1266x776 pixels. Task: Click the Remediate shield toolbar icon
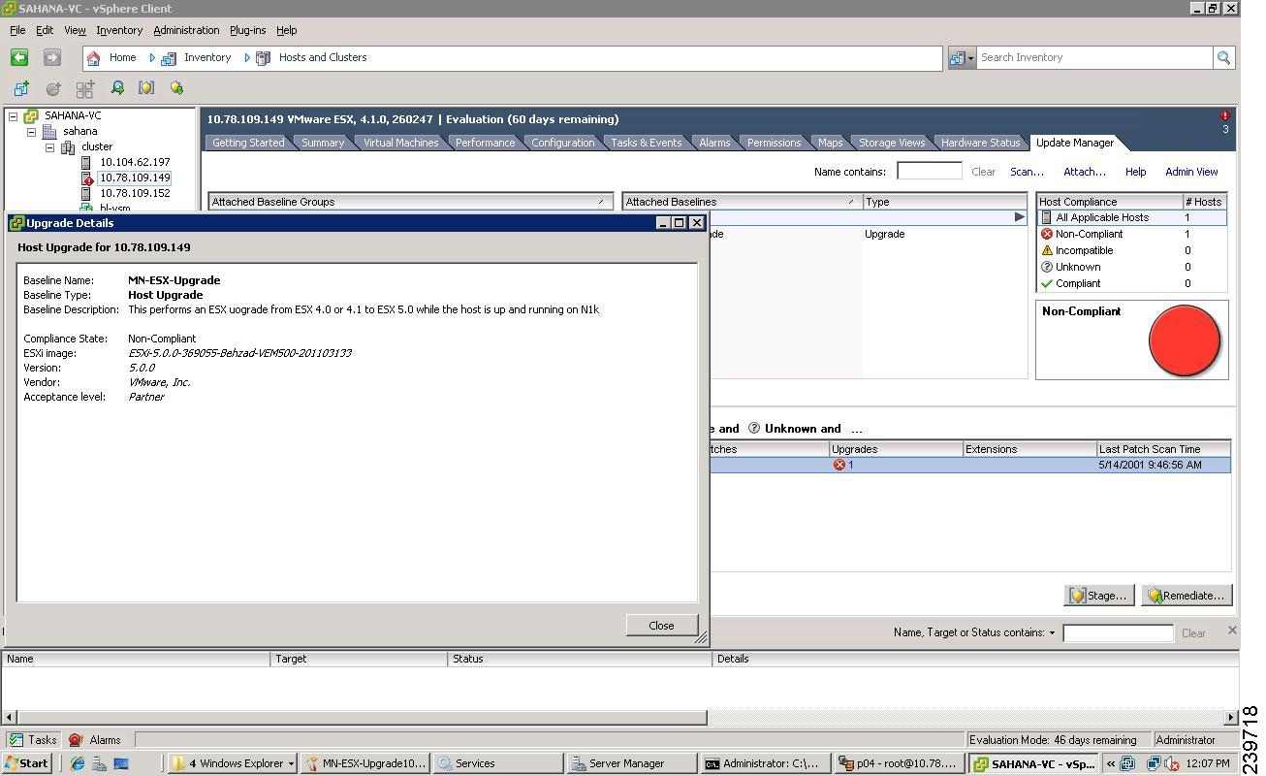coord(176,88)
